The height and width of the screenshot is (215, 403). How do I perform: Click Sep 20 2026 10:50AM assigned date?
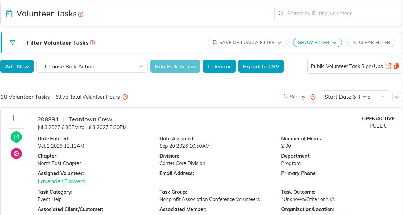click(x=184, y=146)
